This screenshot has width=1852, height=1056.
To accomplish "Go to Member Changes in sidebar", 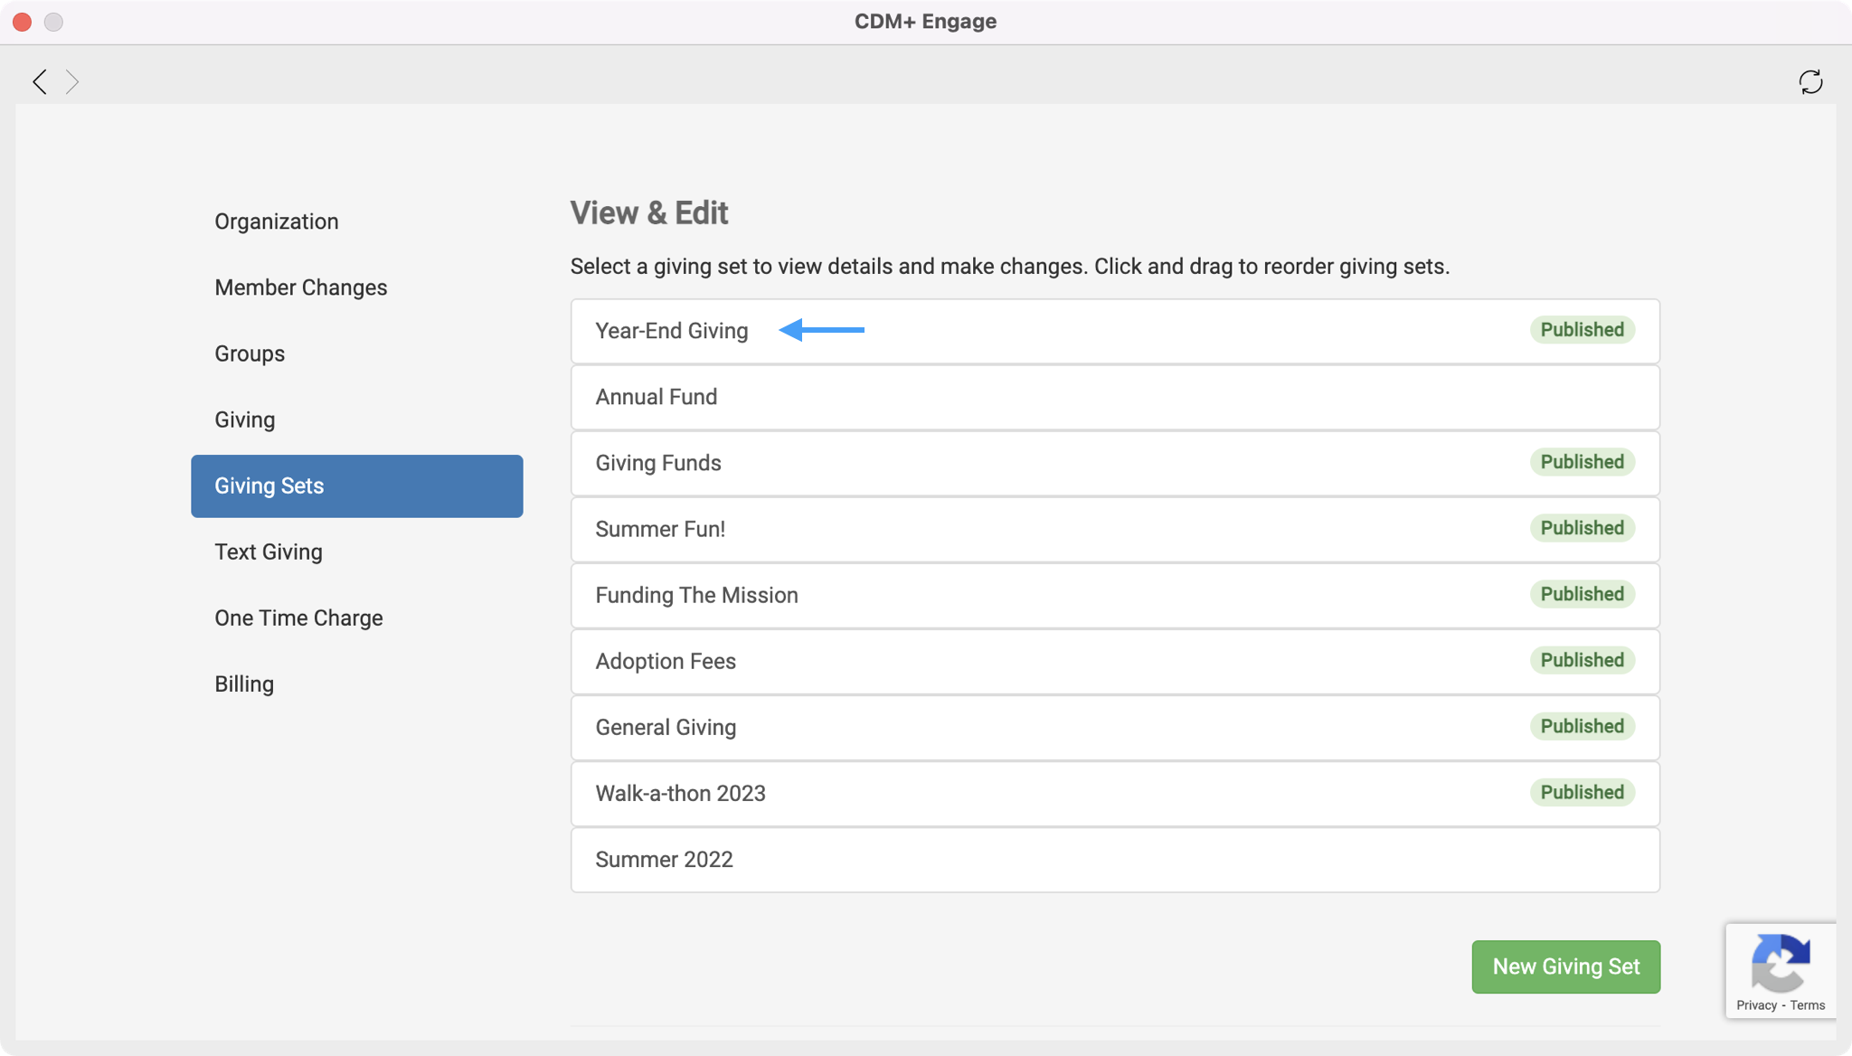I will click(300, 288).
